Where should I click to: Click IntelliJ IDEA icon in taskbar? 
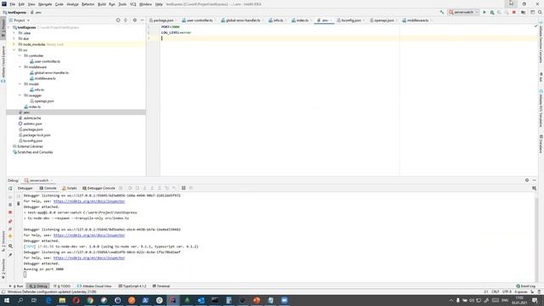tap(173, 300)
